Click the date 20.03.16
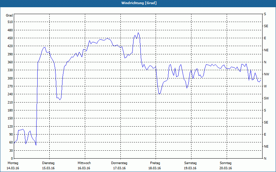 pos(226,168)
